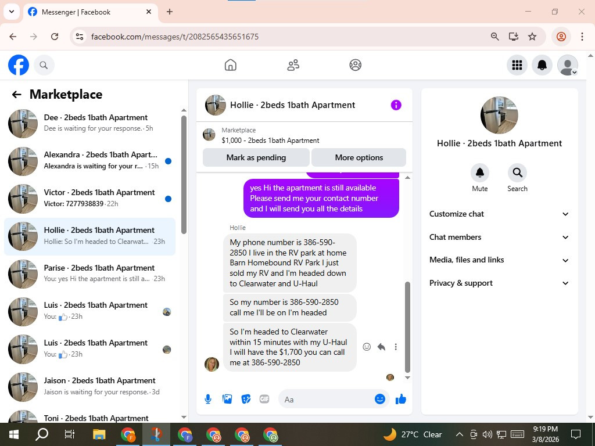Open the Facebook search magnifier
Screen dimensions: 595x446
click(x=44, y=65)
